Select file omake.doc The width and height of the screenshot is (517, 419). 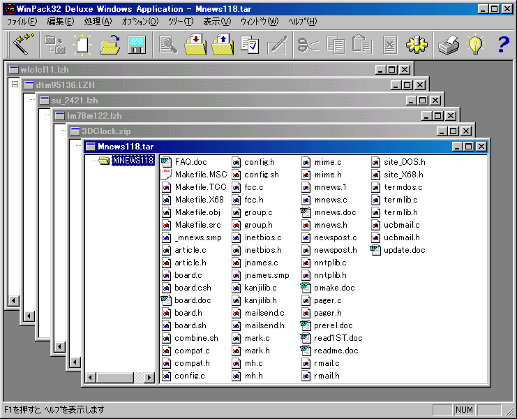pyautogui.click(x=328, y=288)
